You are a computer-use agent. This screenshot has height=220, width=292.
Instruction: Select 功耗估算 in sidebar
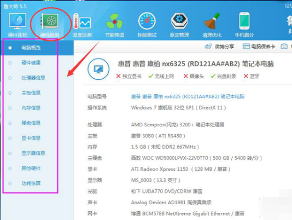pyautogui.click(x=31, y=183)
